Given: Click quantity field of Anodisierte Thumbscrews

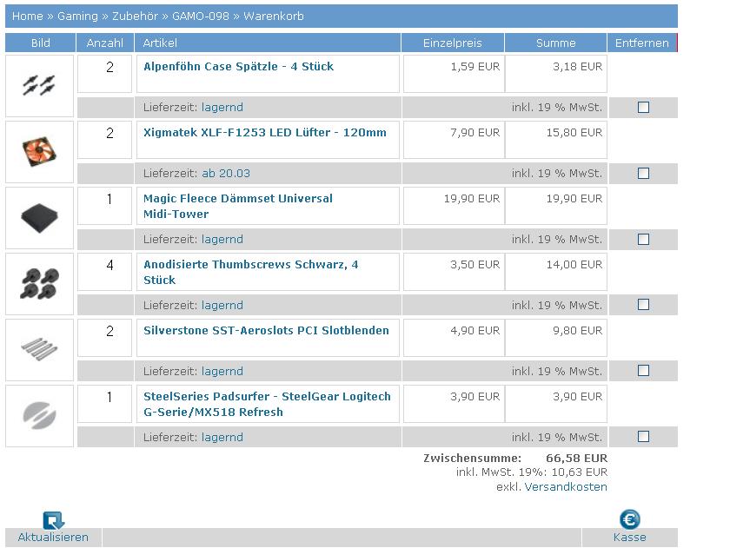Looking at the screenshot, I should [105, 272].
